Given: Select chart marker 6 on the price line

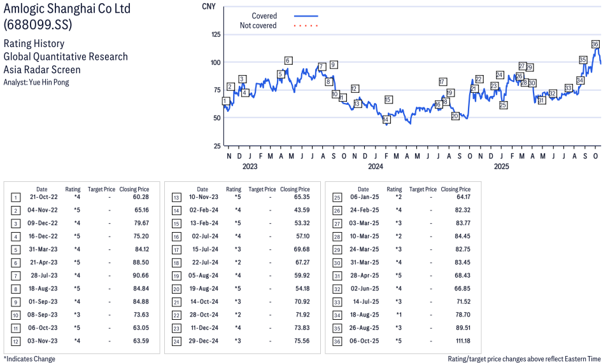Looking at the screenshot, I should (x=288, y=61).
